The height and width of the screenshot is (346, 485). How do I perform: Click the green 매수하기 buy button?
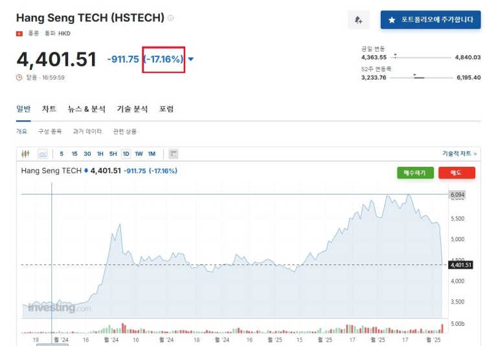pyautogui.click(x=416, y=173)
